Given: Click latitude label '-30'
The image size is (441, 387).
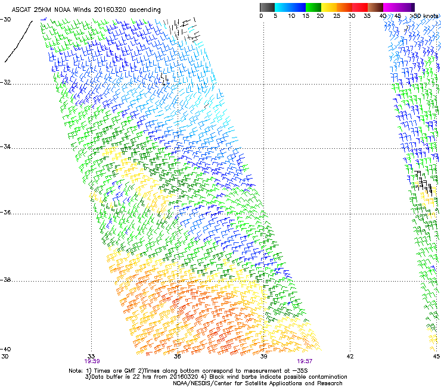Looking at the screenshot, I should 5,20.
